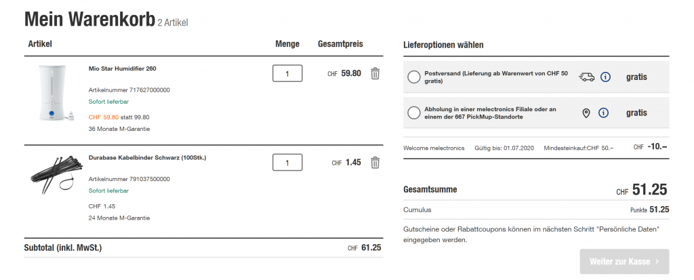Show info for Postversand delivery option

605,77
